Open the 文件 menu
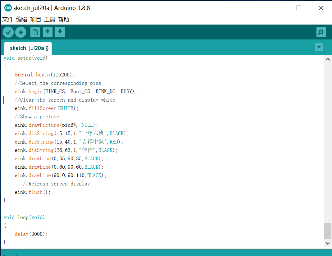The height and width of the screenshot is (256, 332). 8,20
